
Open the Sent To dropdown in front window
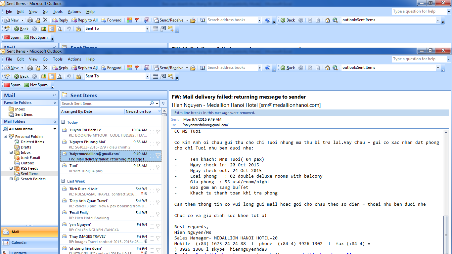(x=148, y=76)
